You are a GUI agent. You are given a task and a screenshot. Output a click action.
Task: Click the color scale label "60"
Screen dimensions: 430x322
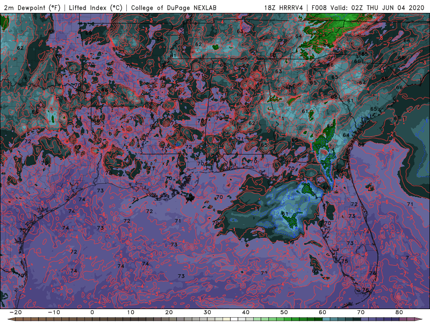coord(322,312)
